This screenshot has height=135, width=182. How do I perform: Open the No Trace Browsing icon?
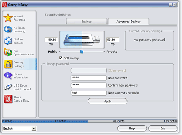coord(8,29)
